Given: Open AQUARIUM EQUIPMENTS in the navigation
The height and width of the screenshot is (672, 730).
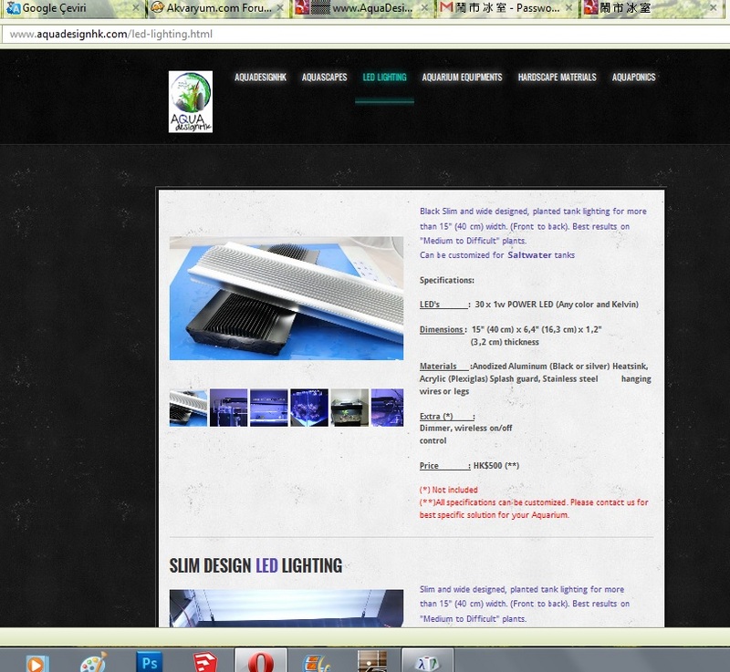Looking at the screenshot, I should [x=463, y=78].
